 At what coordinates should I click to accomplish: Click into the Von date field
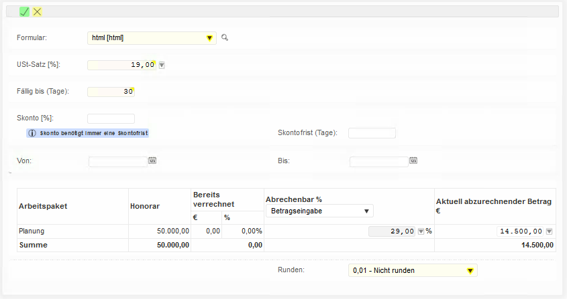117,161
